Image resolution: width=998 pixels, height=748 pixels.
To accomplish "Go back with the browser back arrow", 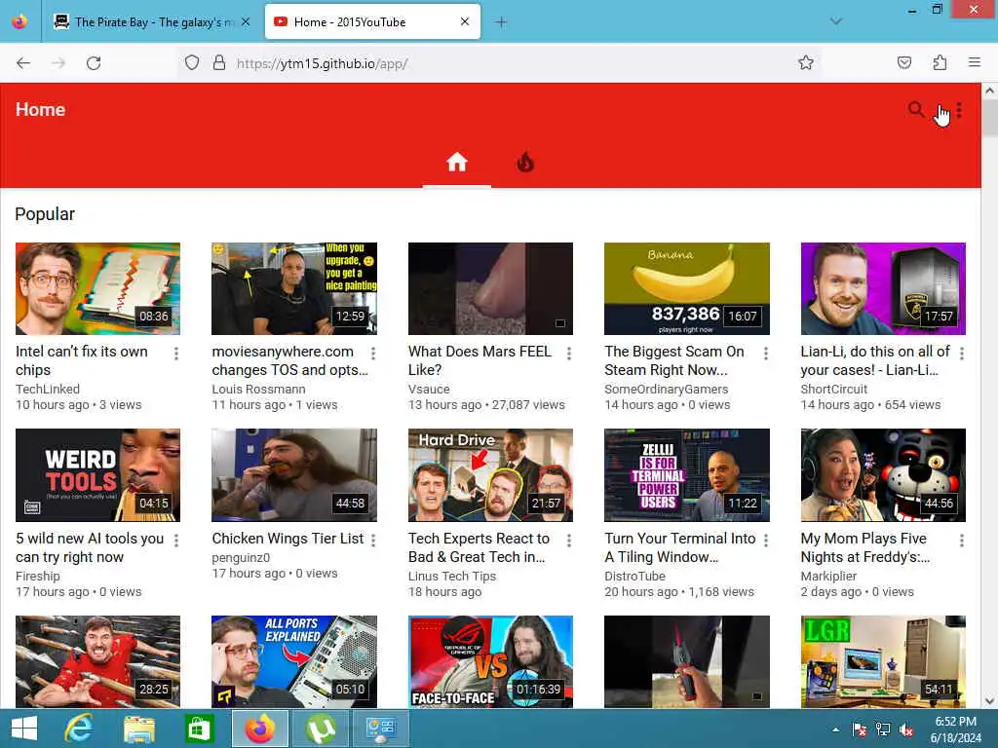I will (23, 63).
